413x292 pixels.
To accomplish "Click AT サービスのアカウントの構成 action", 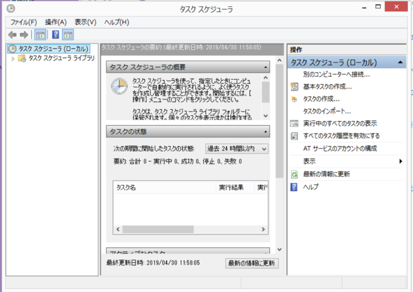I will [340, 149].
